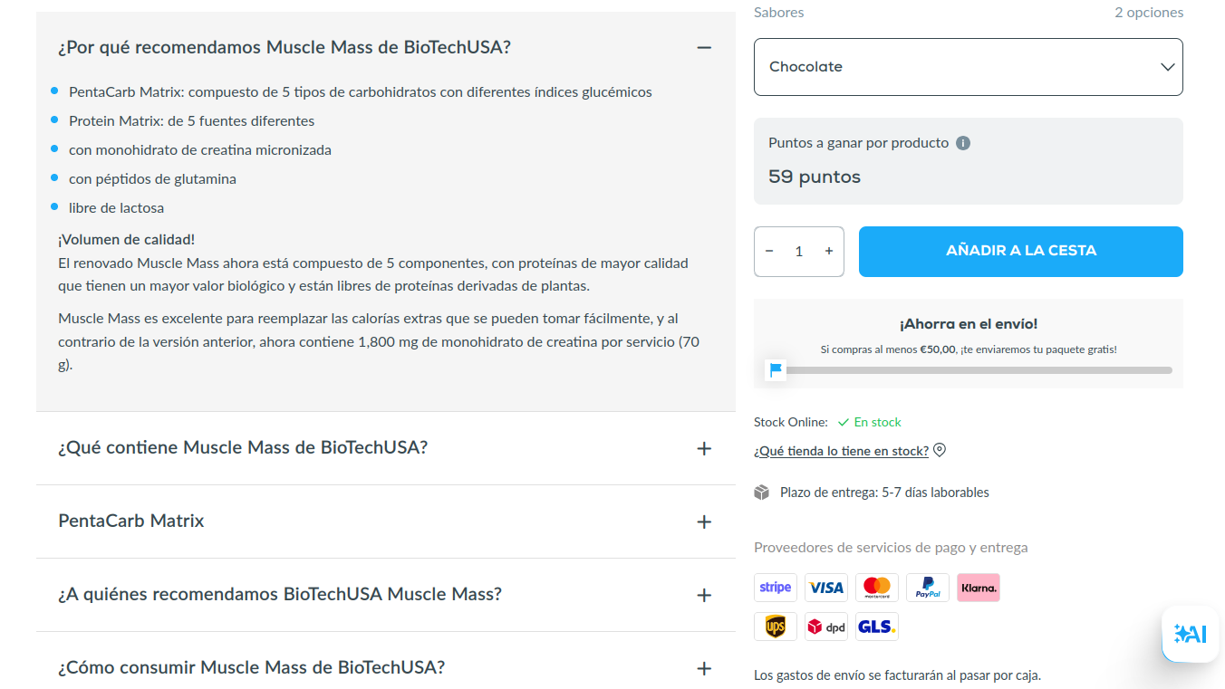Image resolution: width=1225 pixels, height=689 pixels.
Task: Click the 'AÑADIR A LA CESTA' button
Action: (1020, 252)
